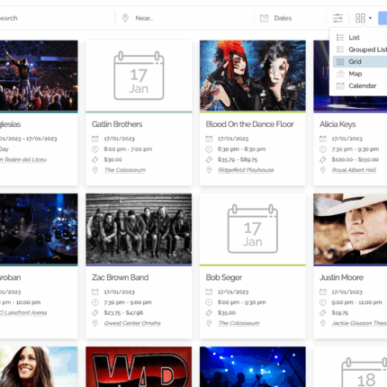This screenshot has width=387, height=387.
Task: Click the price tag icon on Zac Brown Band card
Action: tap(95, 313)
